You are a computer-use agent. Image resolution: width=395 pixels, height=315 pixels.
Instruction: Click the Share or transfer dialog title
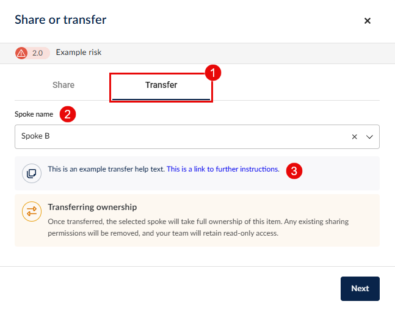click(60, 20)
